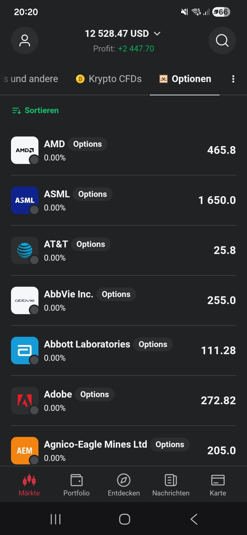This screenshot has height=535, width=247.
Task: Switch to Krypto CFDs tab
Action: pyautogui.click(x=108, y=79)
